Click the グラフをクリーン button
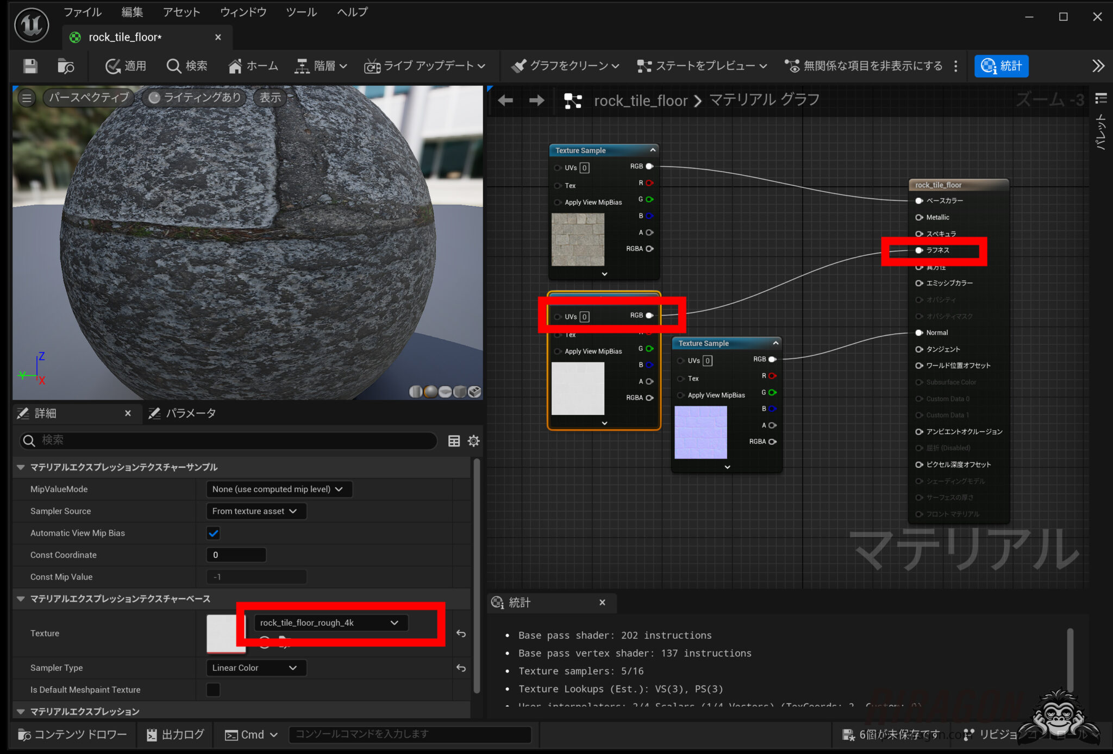Viewport: 1113px width, 754px height. [x=564, y=66]
